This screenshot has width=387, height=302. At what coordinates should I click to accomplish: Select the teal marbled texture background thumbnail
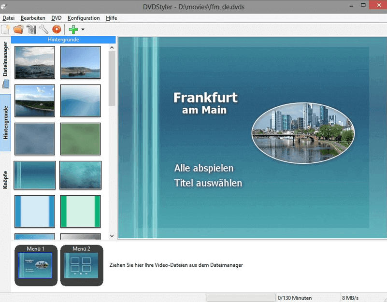point(81,175)
